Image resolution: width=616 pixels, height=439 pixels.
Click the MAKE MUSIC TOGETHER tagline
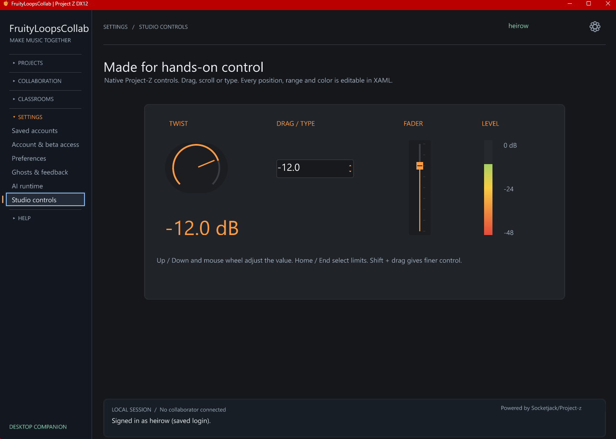[x=40, y=40]
